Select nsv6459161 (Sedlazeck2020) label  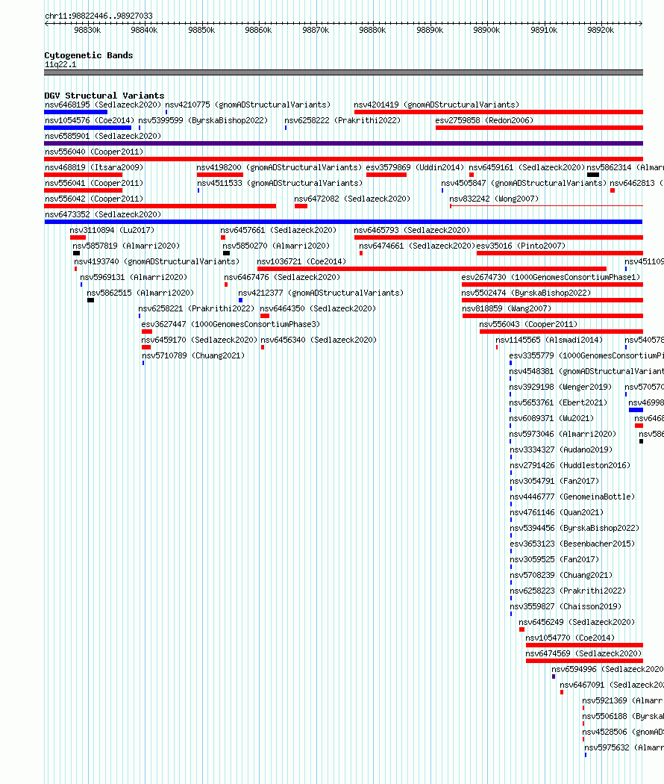pos(527,167)
